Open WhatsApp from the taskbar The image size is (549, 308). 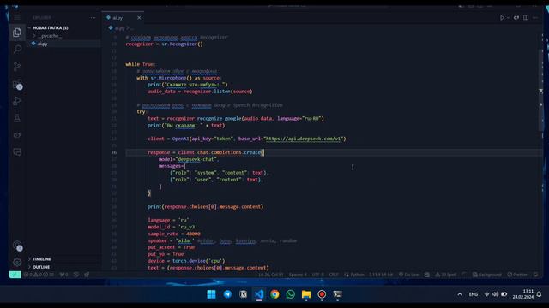click(291, 294)
